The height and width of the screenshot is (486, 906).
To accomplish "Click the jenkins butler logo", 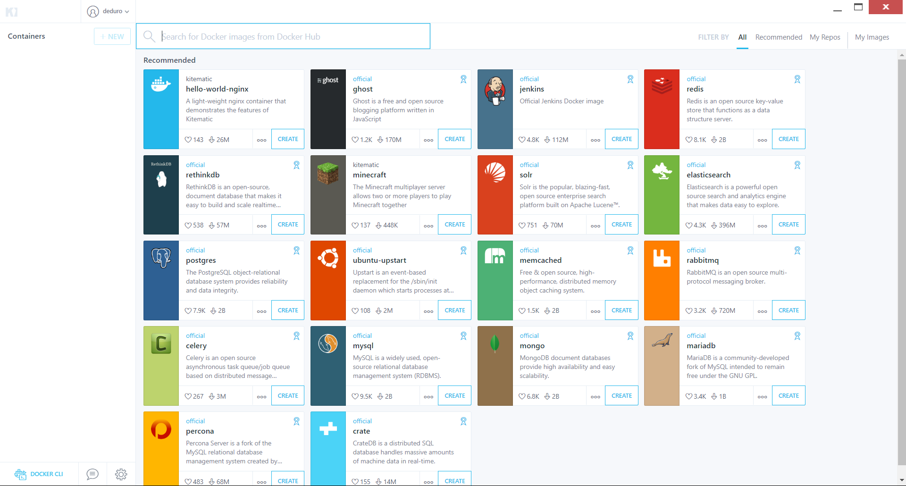I will [x=495, y=90].
